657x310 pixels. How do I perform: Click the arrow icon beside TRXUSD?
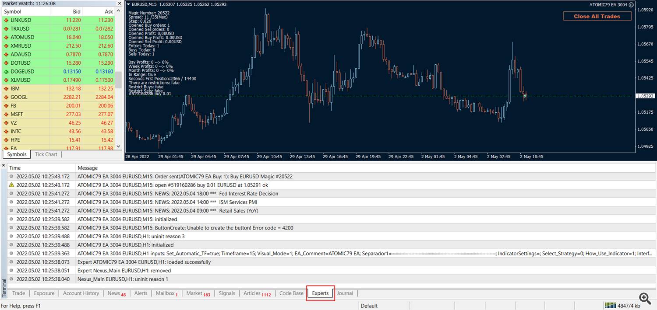[x=6, y=28]
